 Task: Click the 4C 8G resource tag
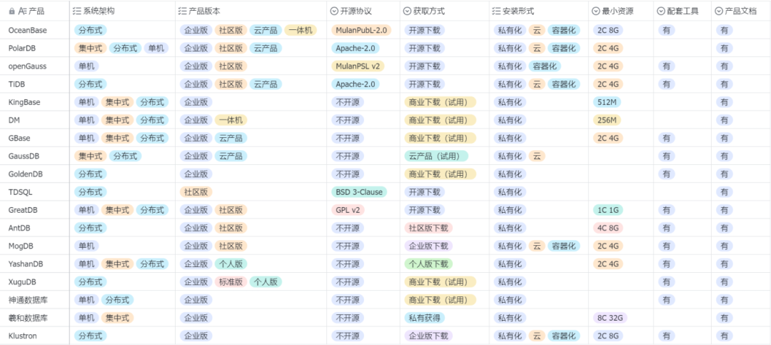(608, 228)
